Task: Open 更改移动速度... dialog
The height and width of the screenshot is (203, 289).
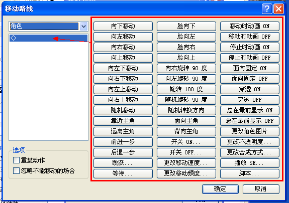Action: [186, 163]
